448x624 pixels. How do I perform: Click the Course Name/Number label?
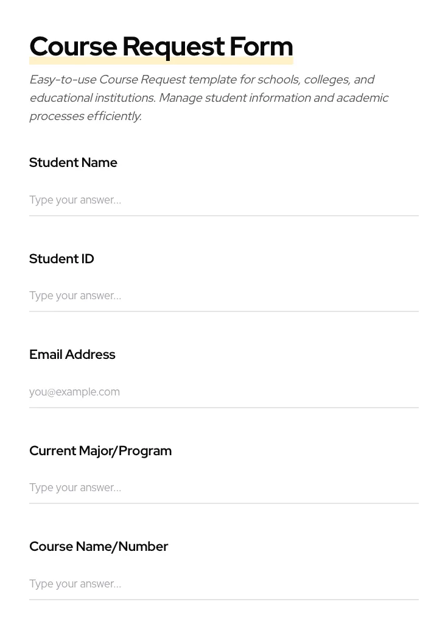tap(99, 547)
